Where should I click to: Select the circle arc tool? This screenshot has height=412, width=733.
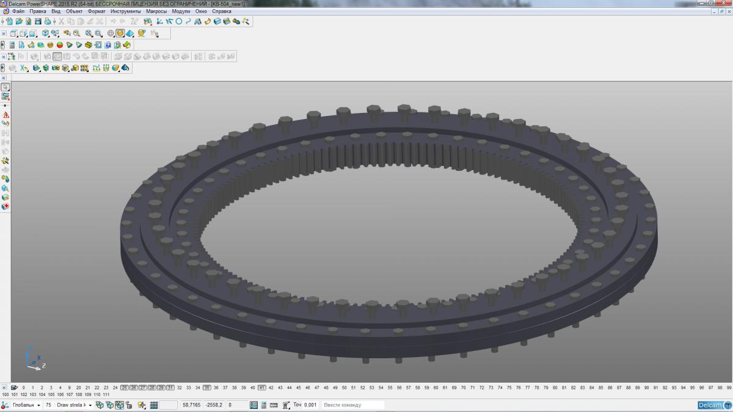tap(179, 21)
